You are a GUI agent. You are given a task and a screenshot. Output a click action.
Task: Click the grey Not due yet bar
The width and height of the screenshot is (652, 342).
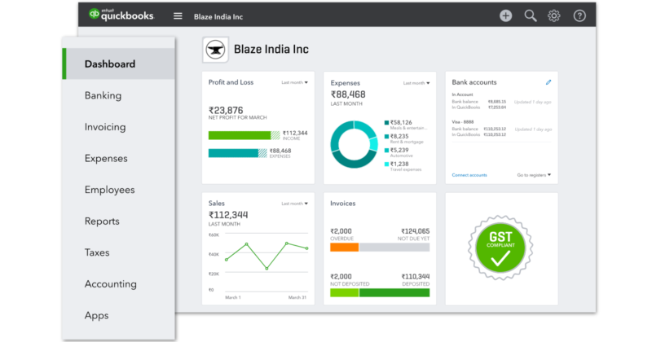pos(394,248)
